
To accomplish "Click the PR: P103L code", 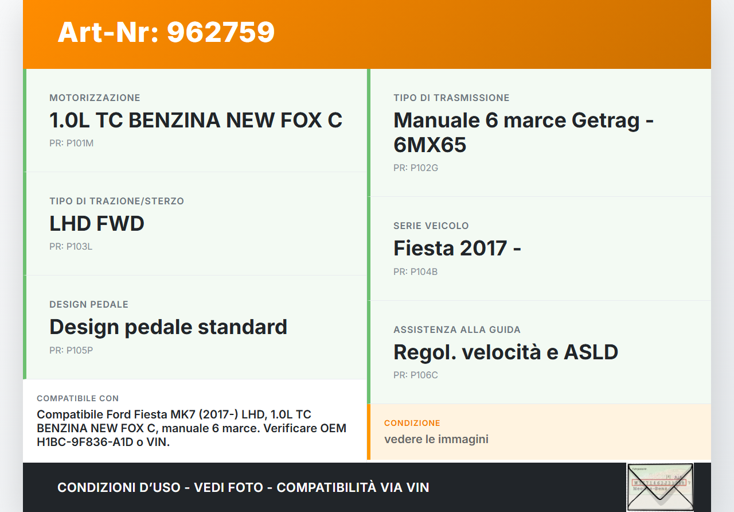I will coord(71,246).
